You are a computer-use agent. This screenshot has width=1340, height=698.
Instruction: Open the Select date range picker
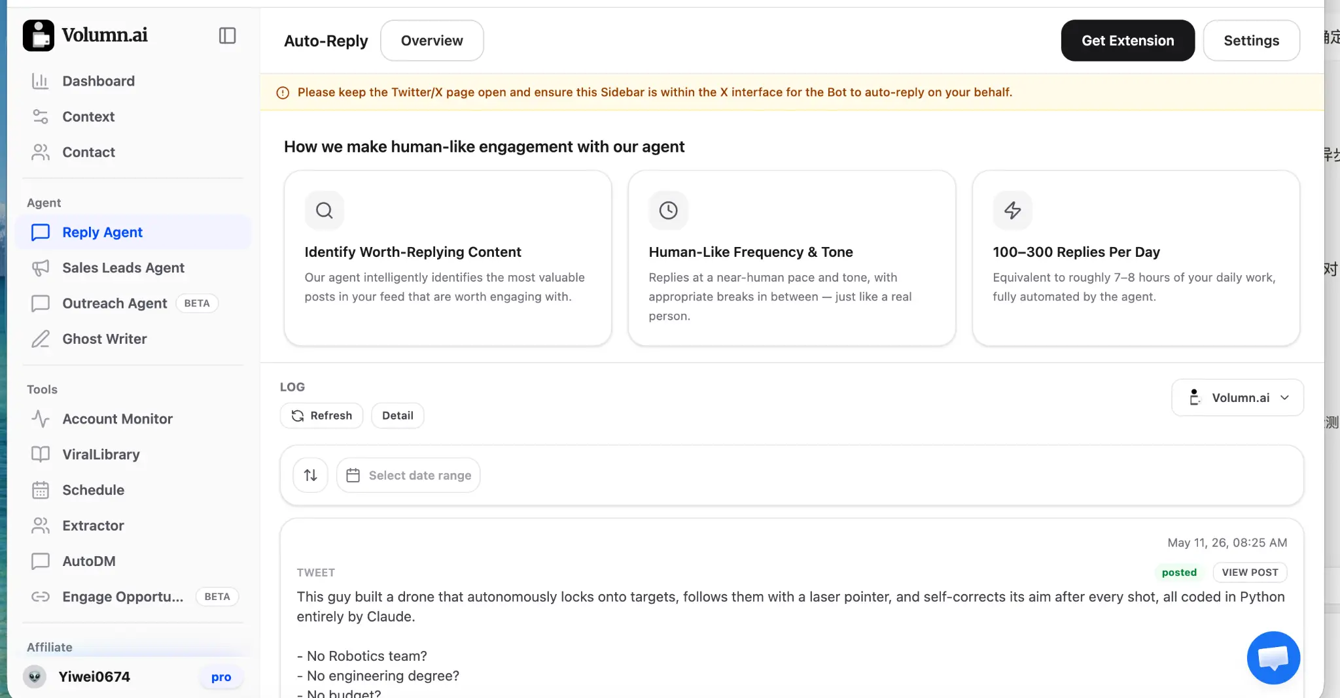pos(408,475)
